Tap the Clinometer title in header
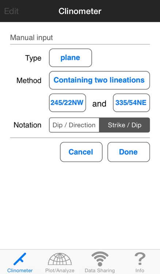Viewport: 160px width, 274px height. pyautogui.click(x=80, y=11)
